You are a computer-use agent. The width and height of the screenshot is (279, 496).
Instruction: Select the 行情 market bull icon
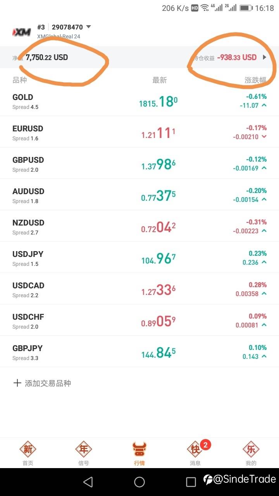click(139, 449)
